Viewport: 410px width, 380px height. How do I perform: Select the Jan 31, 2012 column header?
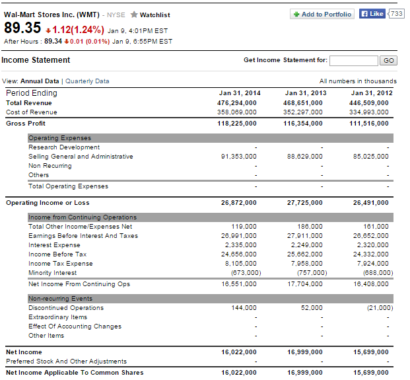(x=372, y=93)
